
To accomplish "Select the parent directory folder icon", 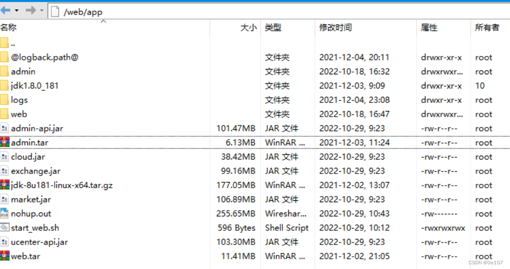I will (x=4, y=43).
